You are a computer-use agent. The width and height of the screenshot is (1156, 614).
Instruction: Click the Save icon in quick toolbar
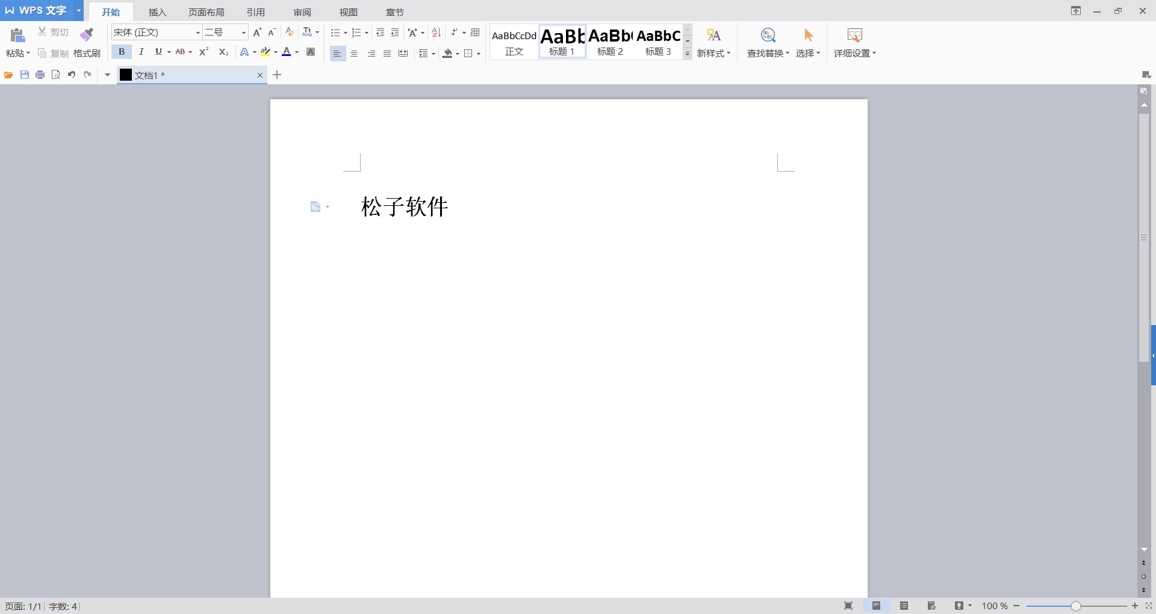(x=25, y=75)
